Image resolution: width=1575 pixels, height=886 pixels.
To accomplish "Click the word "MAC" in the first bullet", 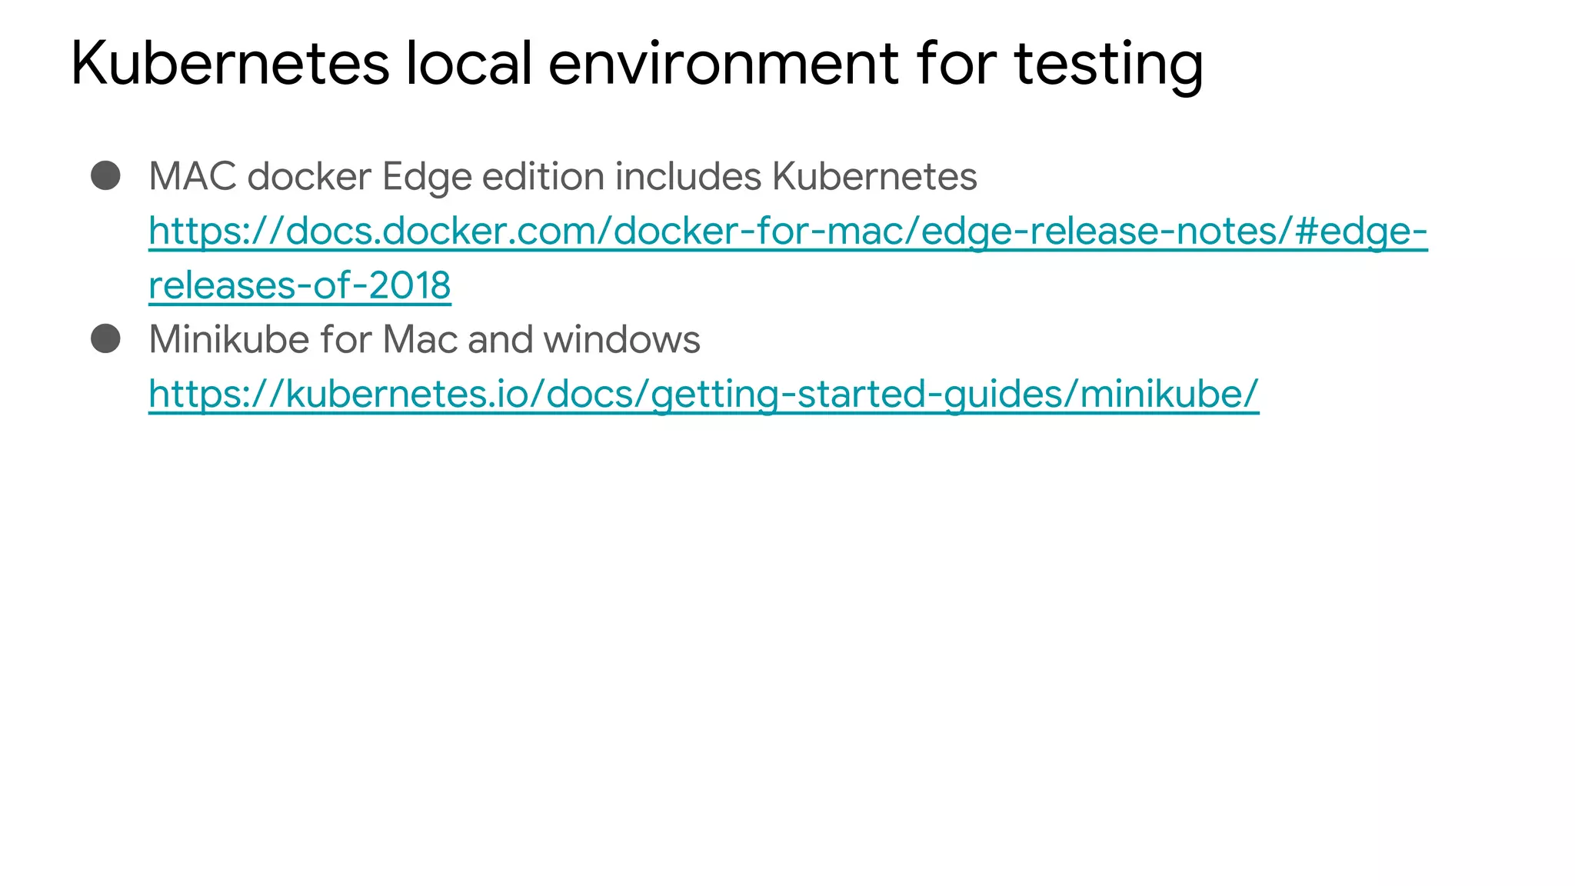I will click(x=192, y=177).
